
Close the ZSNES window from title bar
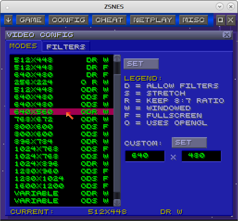(231, 7)
